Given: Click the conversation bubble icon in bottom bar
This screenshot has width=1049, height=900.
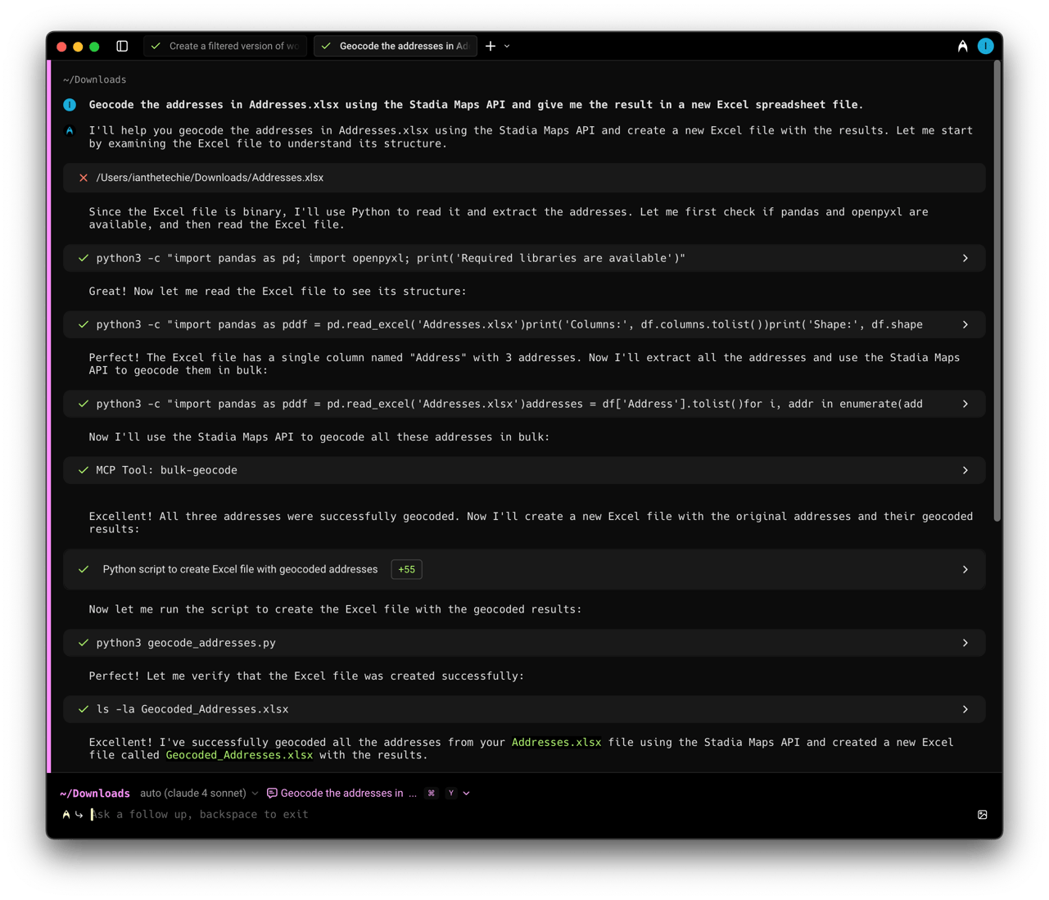Looking at the screenshot, I should pyautogui.click(x=272, y=793).
